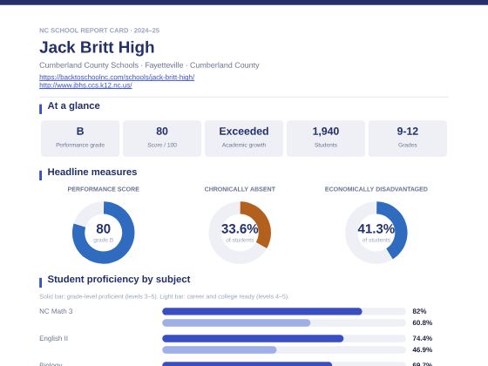Click the Headline measures heading
Viewport: 488px width, 366px height.
coord(92,173)
